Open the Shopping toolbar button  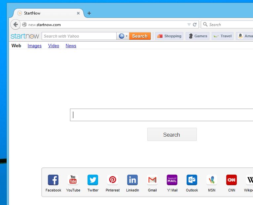(x=169, y=36)
